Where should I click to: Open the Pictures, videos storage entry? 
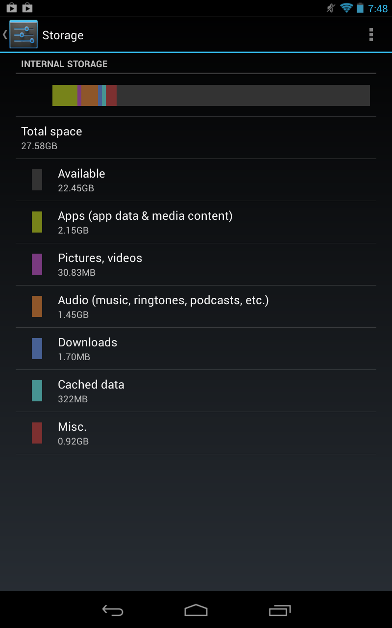[x=196, y=264]
